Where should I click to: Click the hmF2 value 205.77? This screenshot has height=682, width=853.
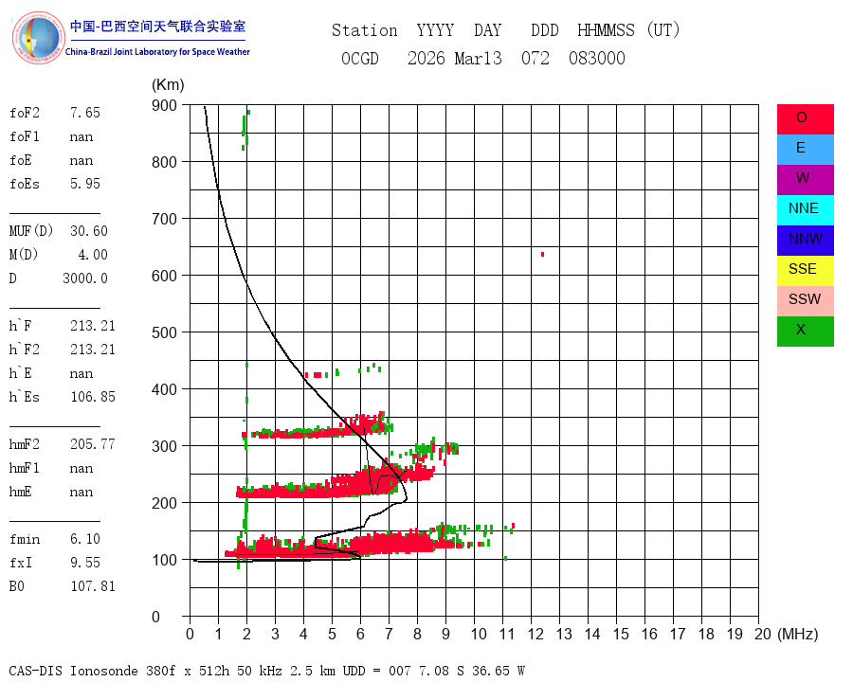click(x=93, y=444)
